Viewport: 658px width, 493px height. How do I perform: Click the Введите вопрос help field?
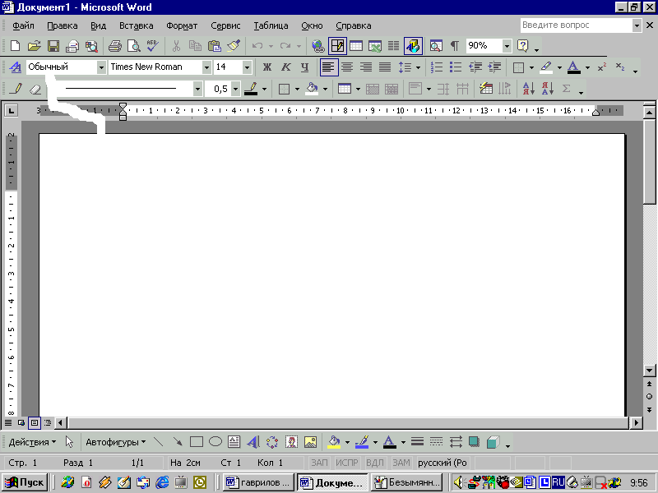click(x=576, y=25)
